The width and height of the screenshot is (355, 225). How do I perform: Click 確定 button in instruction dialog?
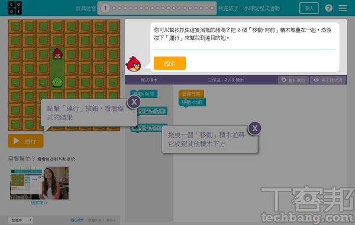170,63
